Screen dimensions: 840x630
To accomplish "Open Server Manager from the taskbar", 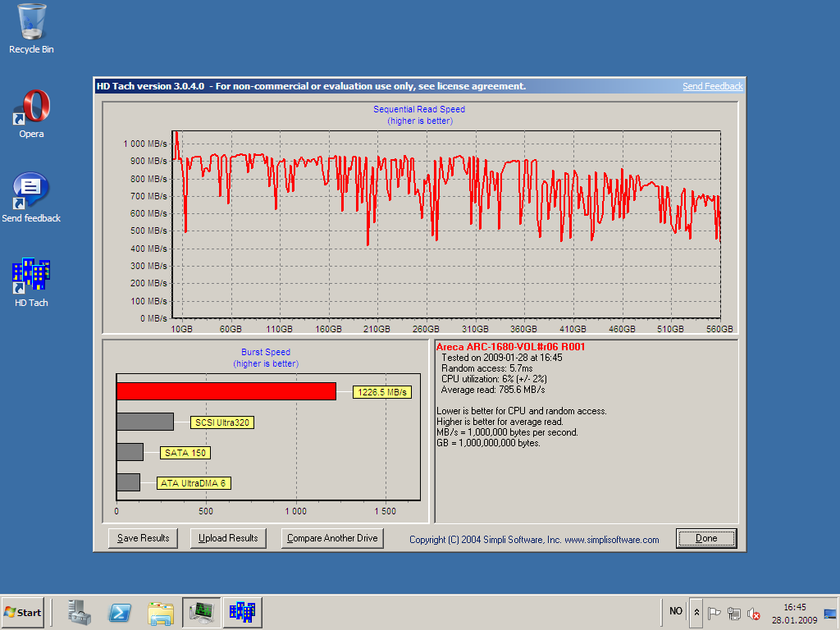I will tap(80, 612).
